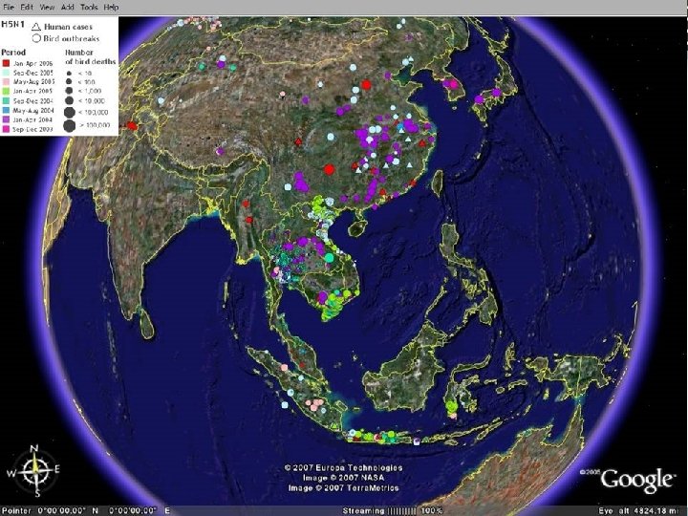
Task: Click the '< 100,000' bird deaths size marker
Action: [x=70, y=112]
